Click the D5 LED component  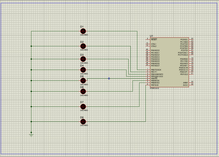83,80
